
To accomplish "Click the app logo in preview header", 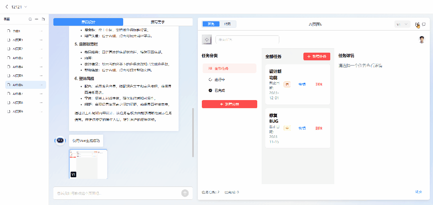I will pos(207,39).
